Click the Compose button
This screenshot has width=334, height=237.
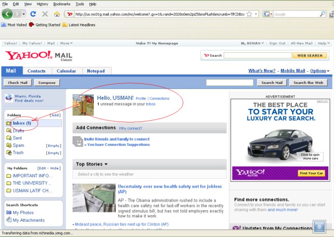coord(47,83)
